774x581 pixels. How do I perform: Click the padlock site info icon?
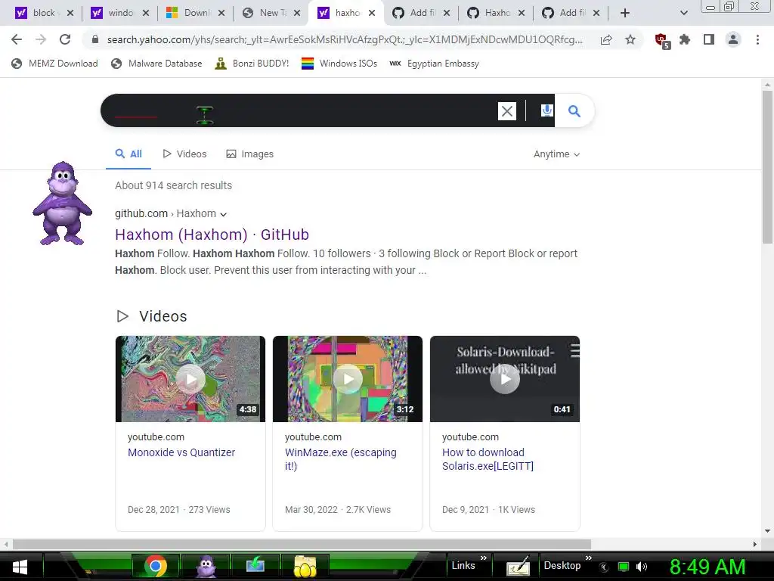point(95,39)
